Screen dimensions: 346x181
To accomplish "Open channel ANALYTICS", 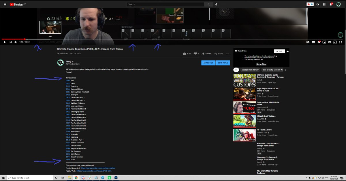I will coord(208,63).
